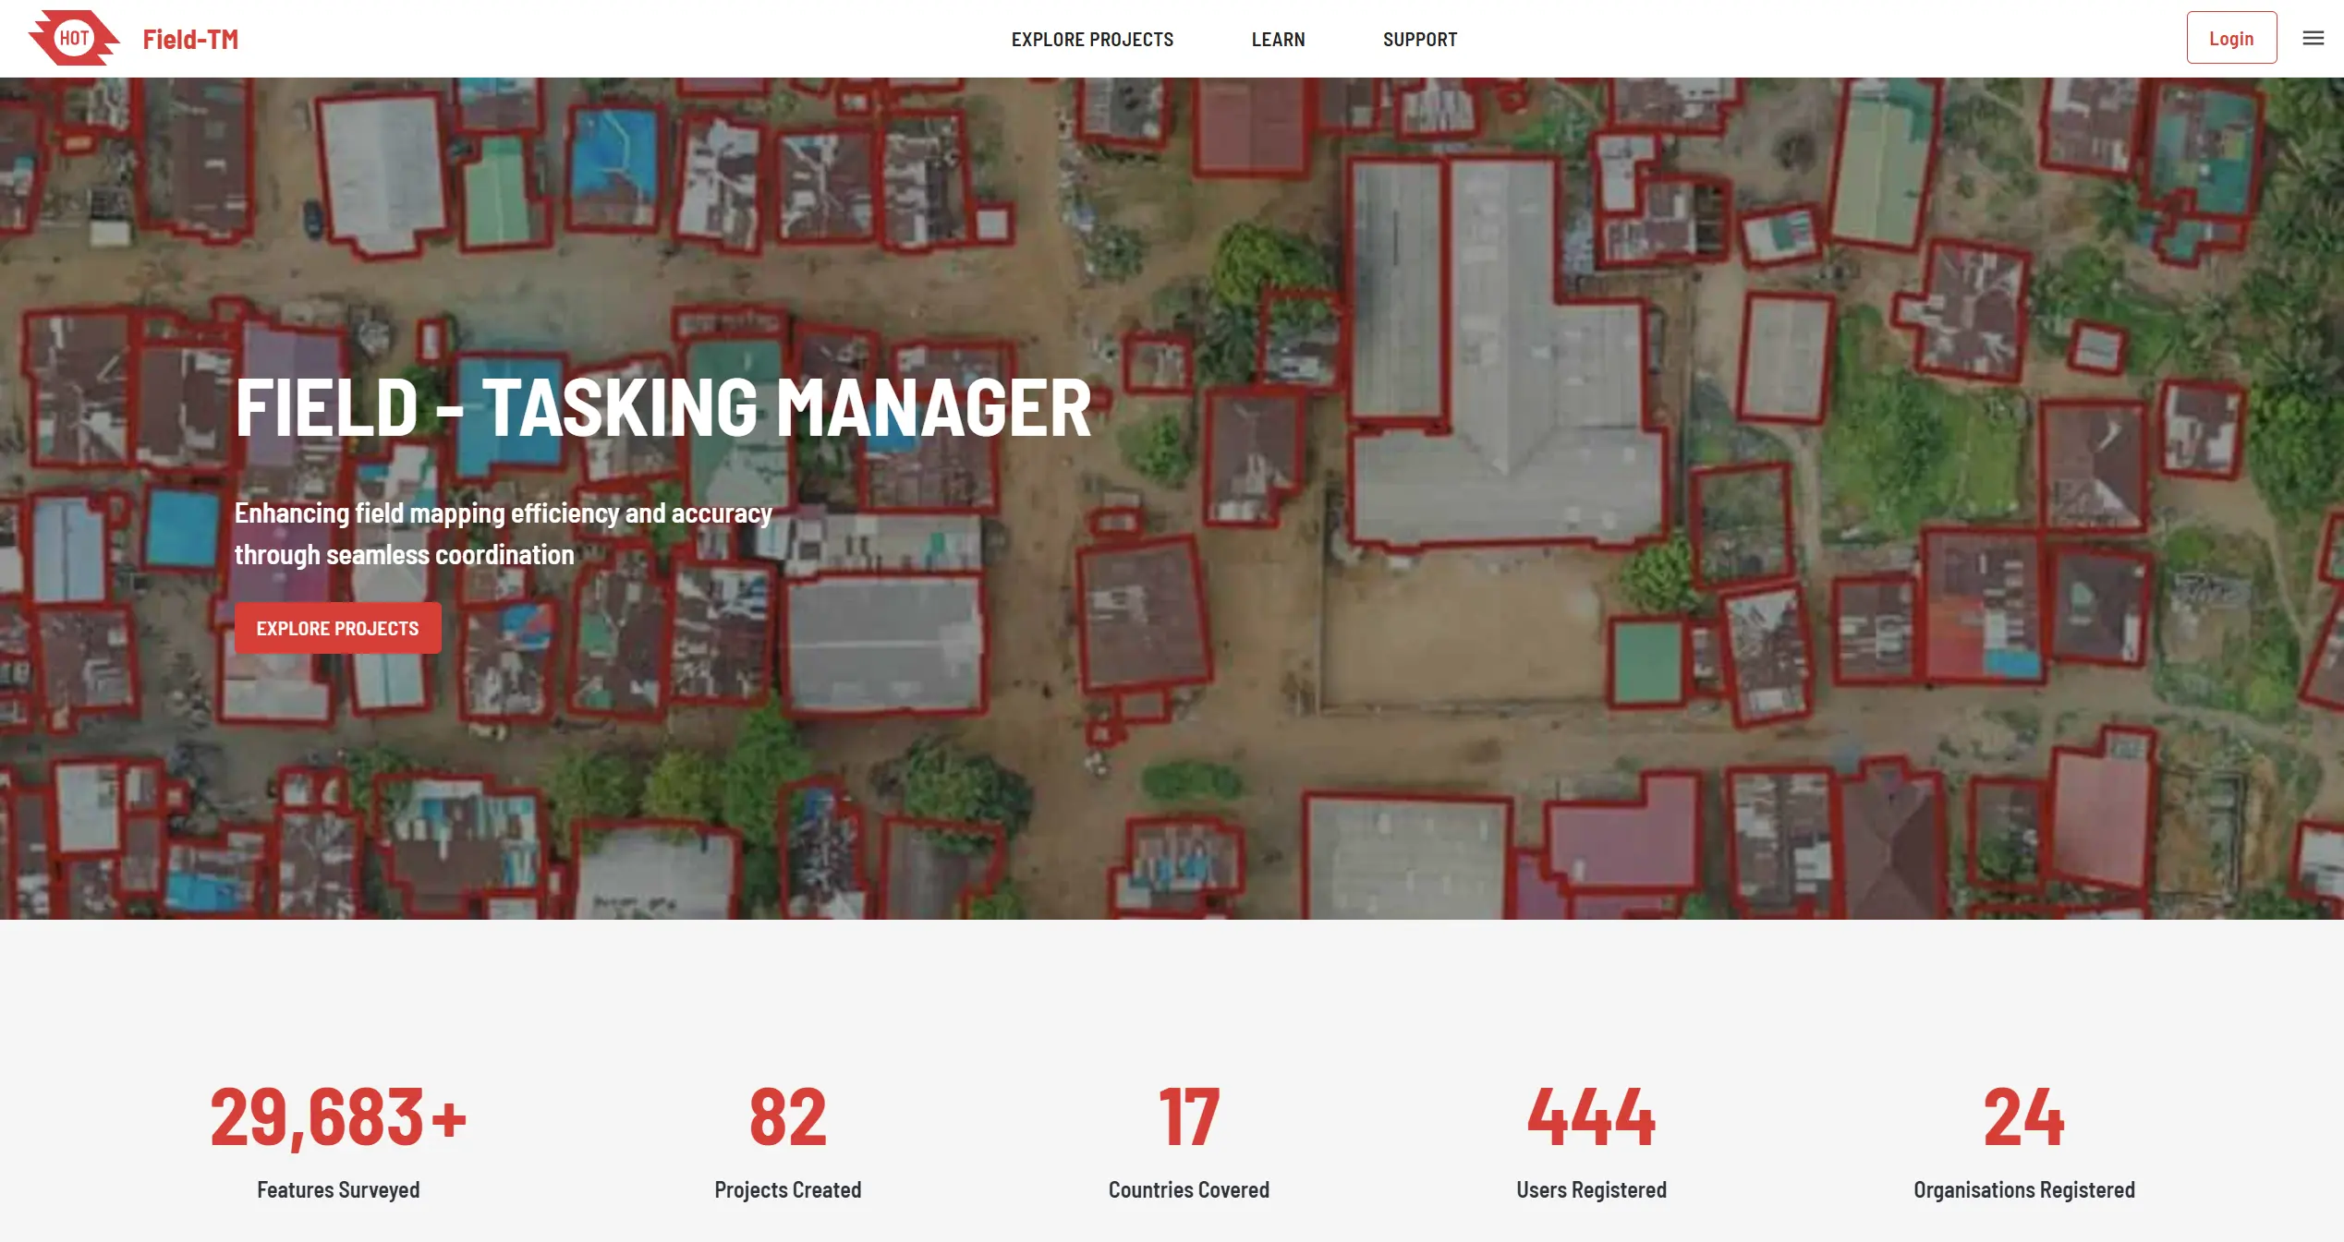2344x1242 pixels.
Task: Open the hamburger menu icon
Action: (x=2313, y=38)
